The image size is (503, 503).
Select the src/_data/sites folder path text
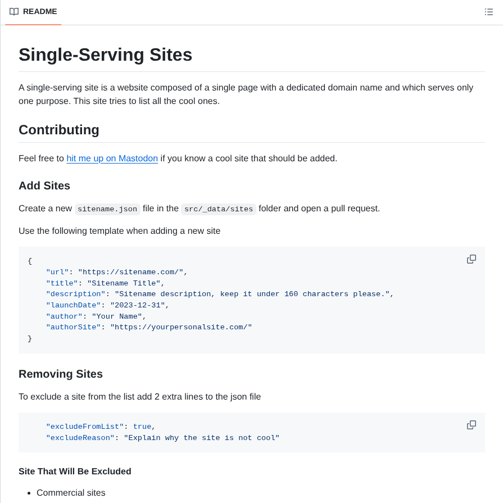coord(218,209)
